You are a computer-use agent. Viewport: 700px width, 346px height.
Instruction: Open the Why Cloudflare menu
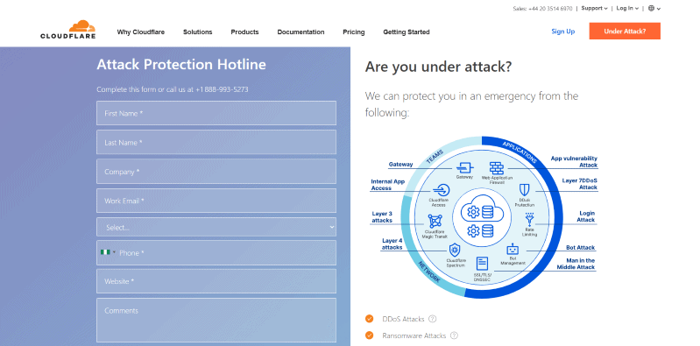141,32
